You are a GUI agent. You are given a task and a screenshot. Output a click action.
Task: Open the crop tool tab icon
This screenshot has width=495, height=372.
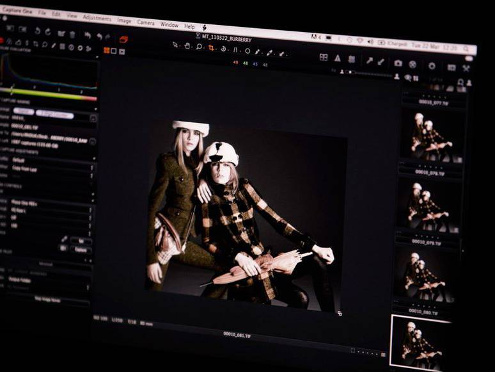point(36,44)
